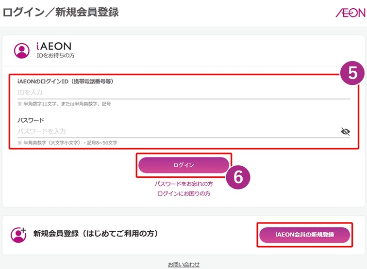The height and width of the screenshot is (269, 367).
Task: Click the iAEON brand logo text
Action: coord(53,47)
